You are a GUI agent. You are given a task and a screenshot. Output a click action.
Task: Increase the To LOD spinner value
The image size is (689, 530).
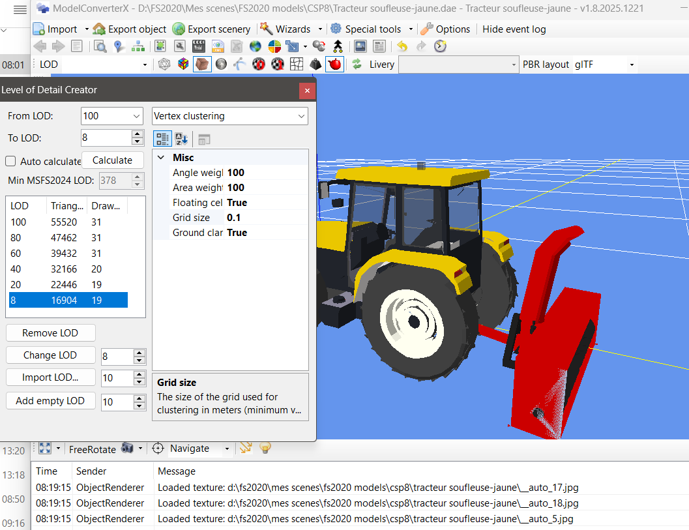pyautogui.click(x=137, y=134)
